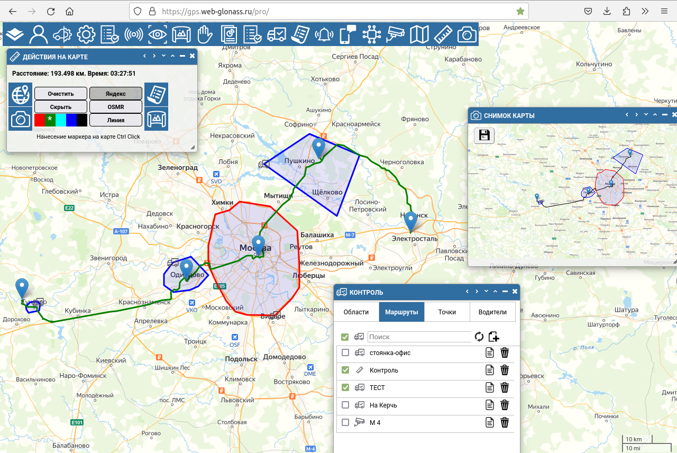Click the surveillance camera icon in toolbar
Screen dimensions: 677x453
pyautogui.click(x=395, y=35)
